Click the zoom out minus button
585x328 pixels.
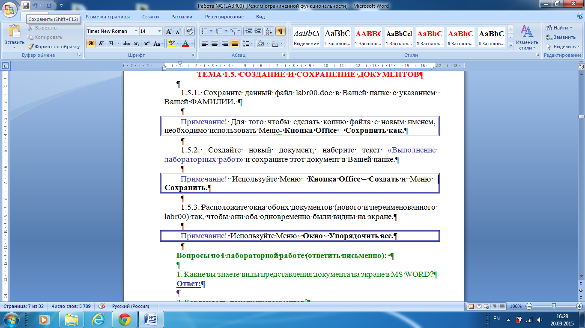529,306
